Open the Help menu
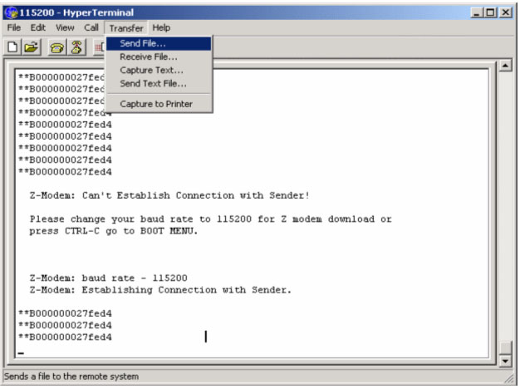520x389 pixels. tap(160, 27)
